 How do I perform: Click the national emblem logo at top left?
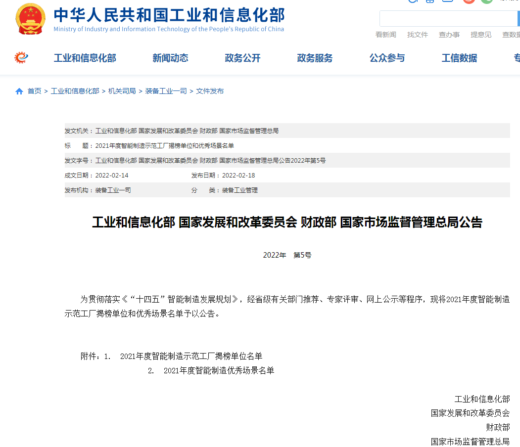[x=31, y=19]
